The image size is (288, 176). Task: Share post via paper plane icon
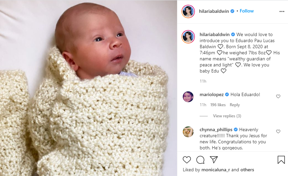tap(213, 160)
